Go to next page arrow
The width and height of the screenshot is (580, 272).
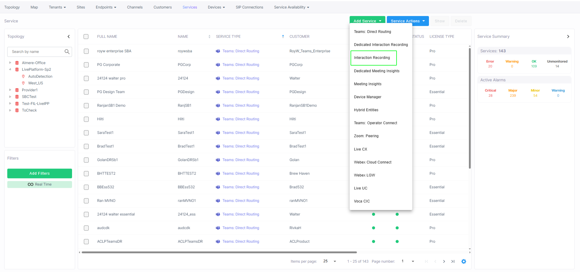point(444,261)
